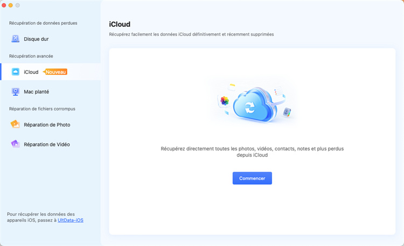Screen dimensions: 404x246
Task: Click the iCloud cloud icon in sidebar
Action: [x=16, y=72]
